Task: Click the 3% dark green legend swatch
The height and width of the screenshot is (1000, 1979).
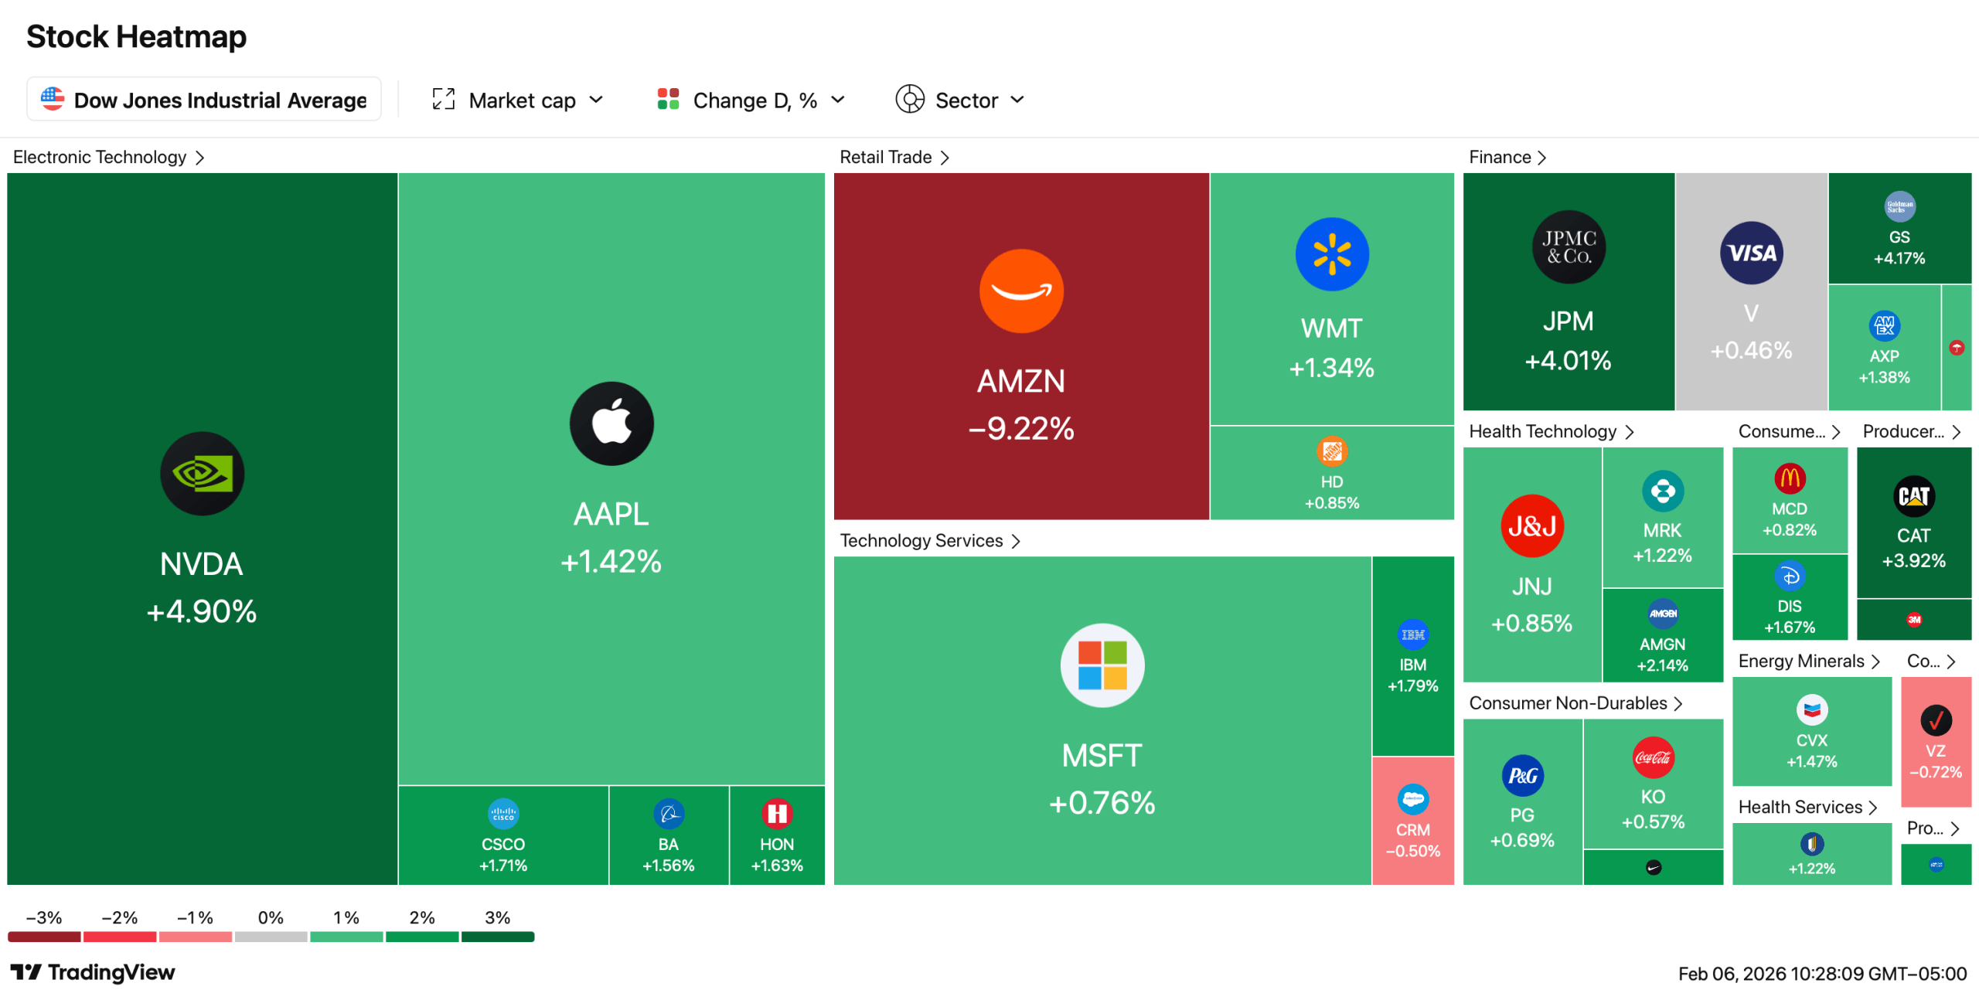Action: click(x=498, y=937)
